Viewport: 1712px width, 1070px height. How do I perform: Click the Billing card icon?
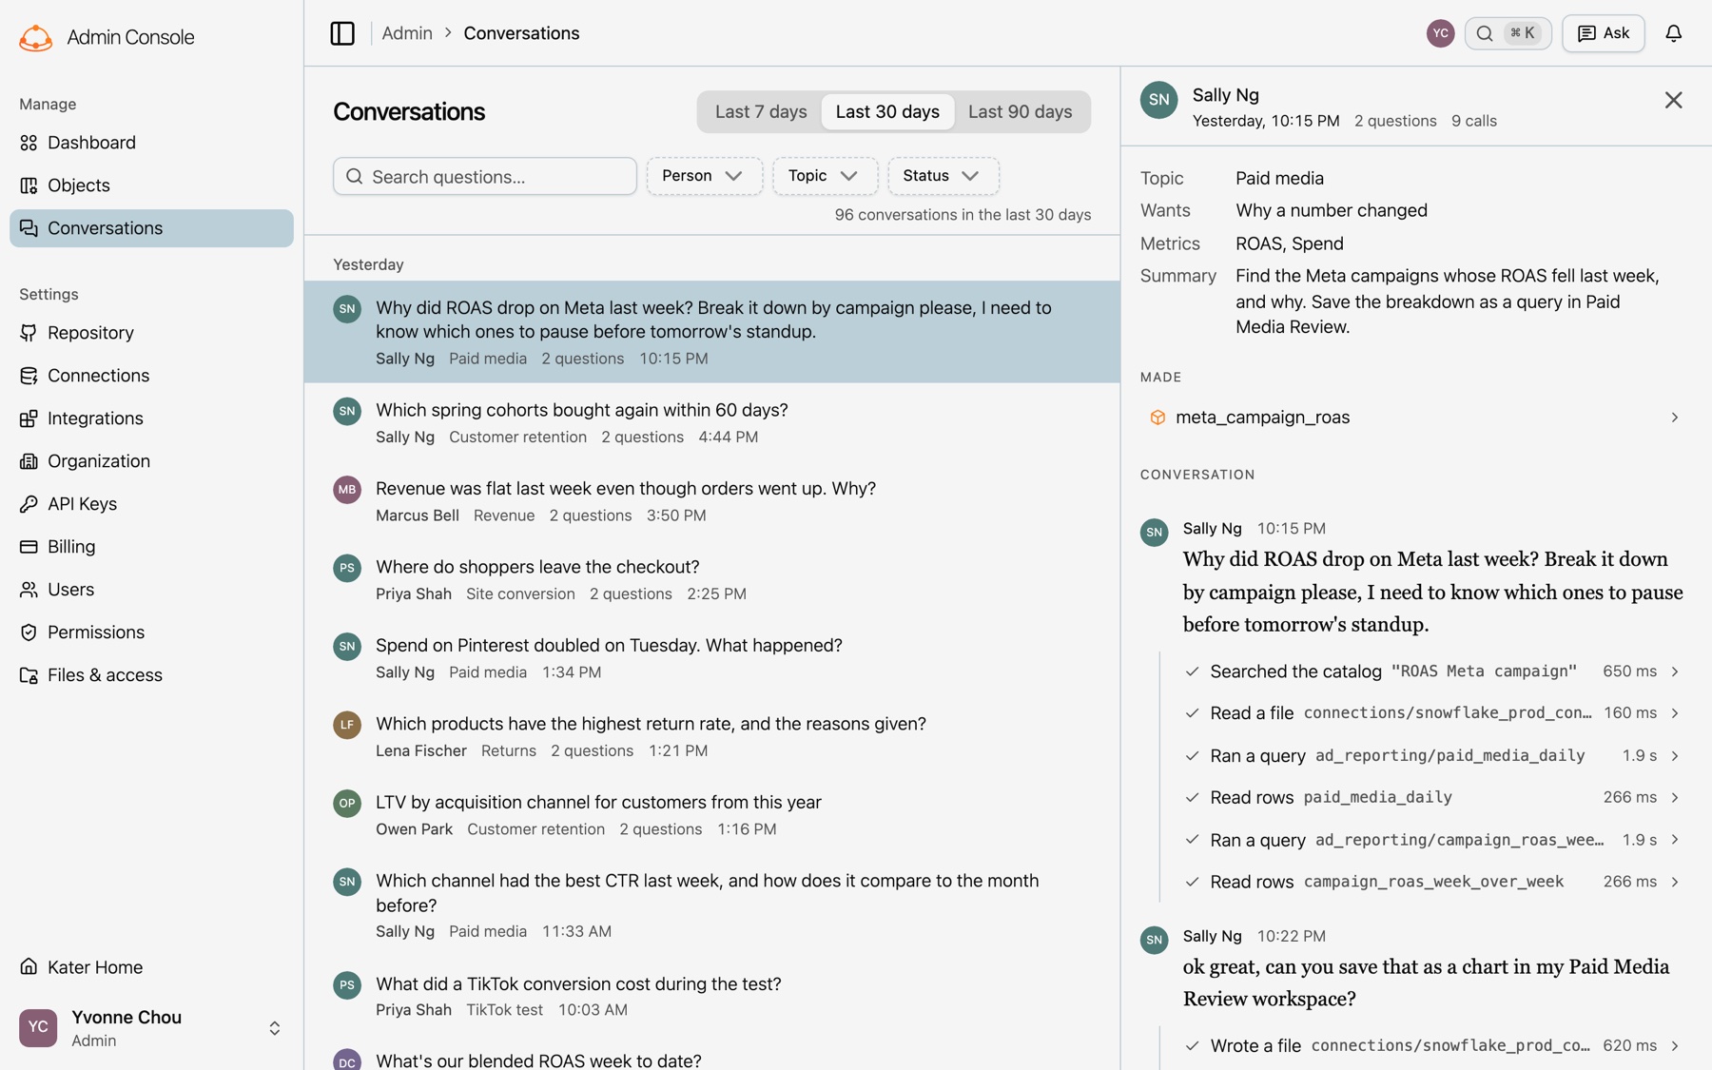[29, 547]
